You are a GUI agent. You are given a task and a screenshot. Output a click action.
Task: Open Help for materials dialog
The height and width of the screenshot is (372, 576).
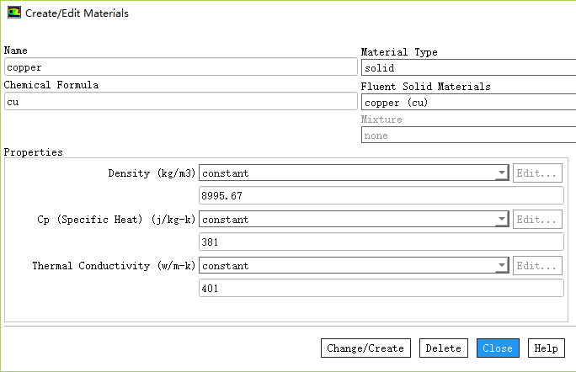point(546,348)
